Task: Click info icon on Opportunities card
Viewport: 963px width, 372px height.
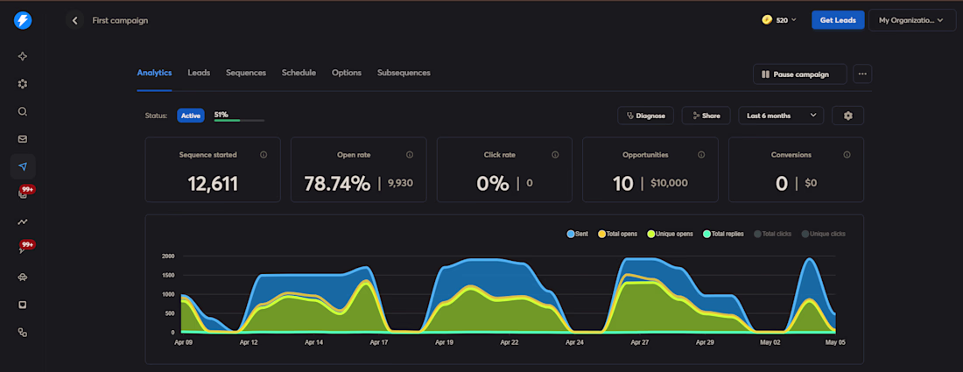Action: pos(701,155)
